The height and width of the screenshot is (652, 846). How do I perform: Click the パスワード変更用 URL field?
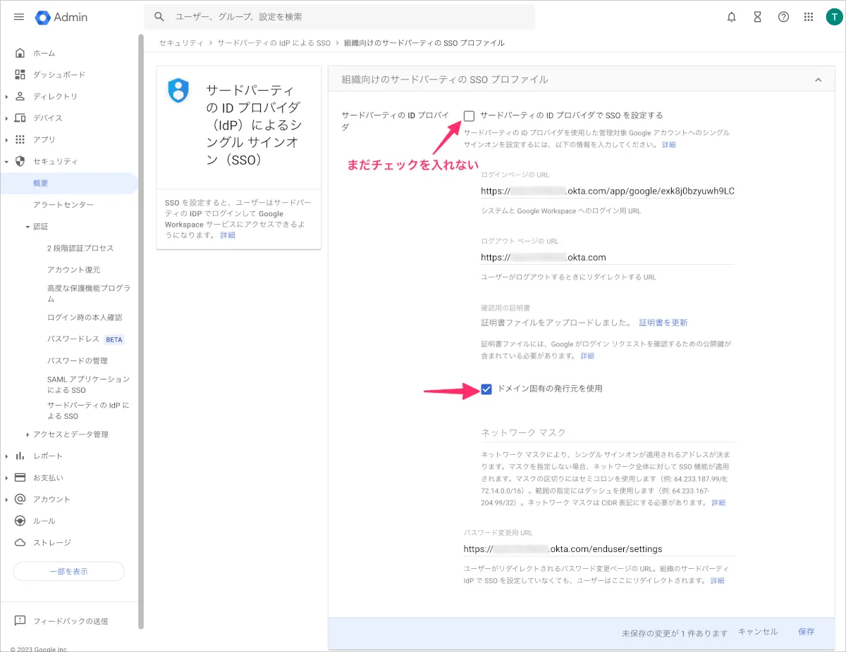click(x=599, y=548)
